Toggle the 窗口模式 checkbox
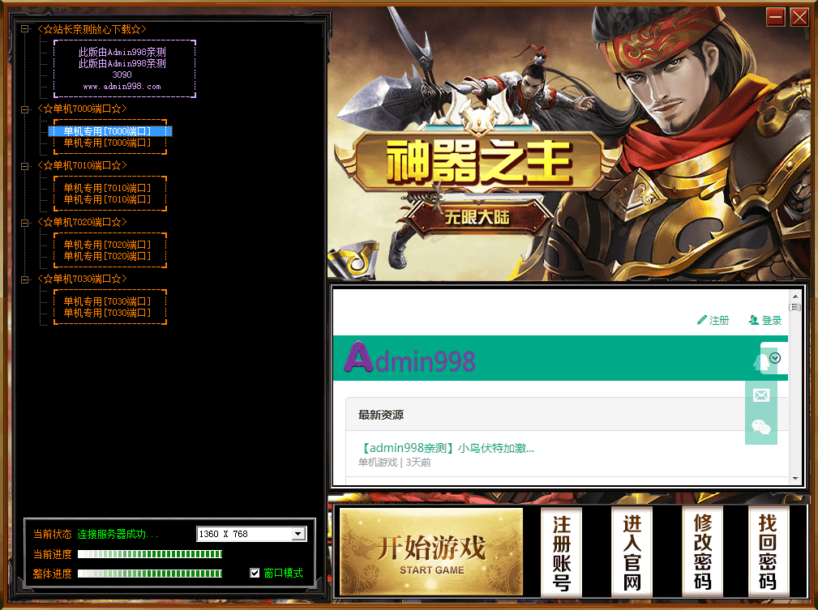 click(255, 573)
